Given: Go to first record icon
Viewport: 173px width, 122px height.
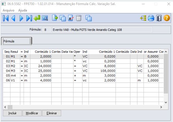Looking at the screenshot, I should [6, 18].
